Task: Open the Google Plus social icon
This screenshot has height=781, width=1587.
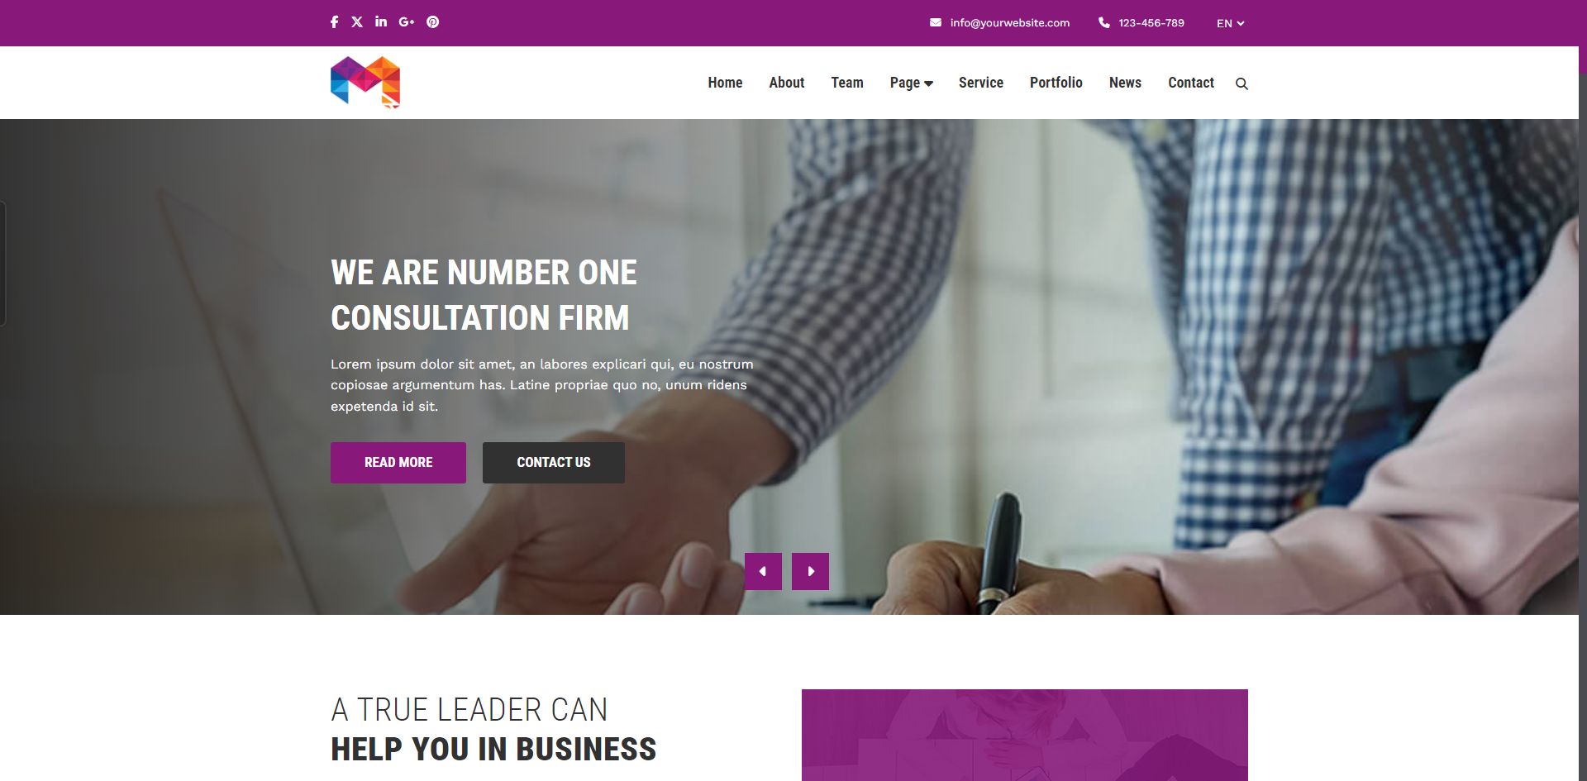Action: (406, 22)
